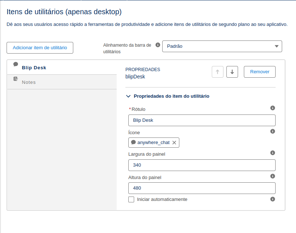Click info icon for Iniciar automaticamente
Image resolution: width=296 pixels, height=233 pixels.
pos(272,199)
